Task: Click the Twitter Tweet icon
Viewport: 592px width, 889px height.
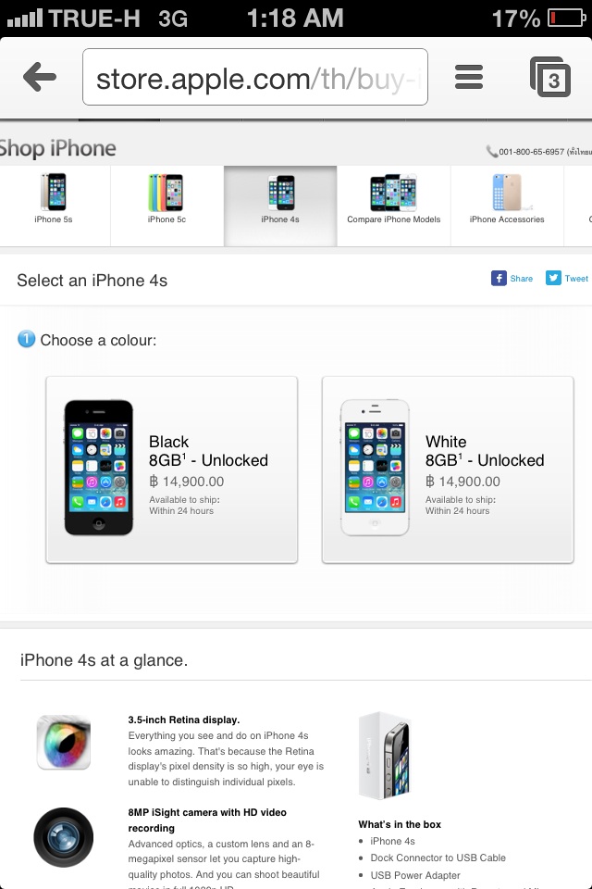Action: point(553,278)
